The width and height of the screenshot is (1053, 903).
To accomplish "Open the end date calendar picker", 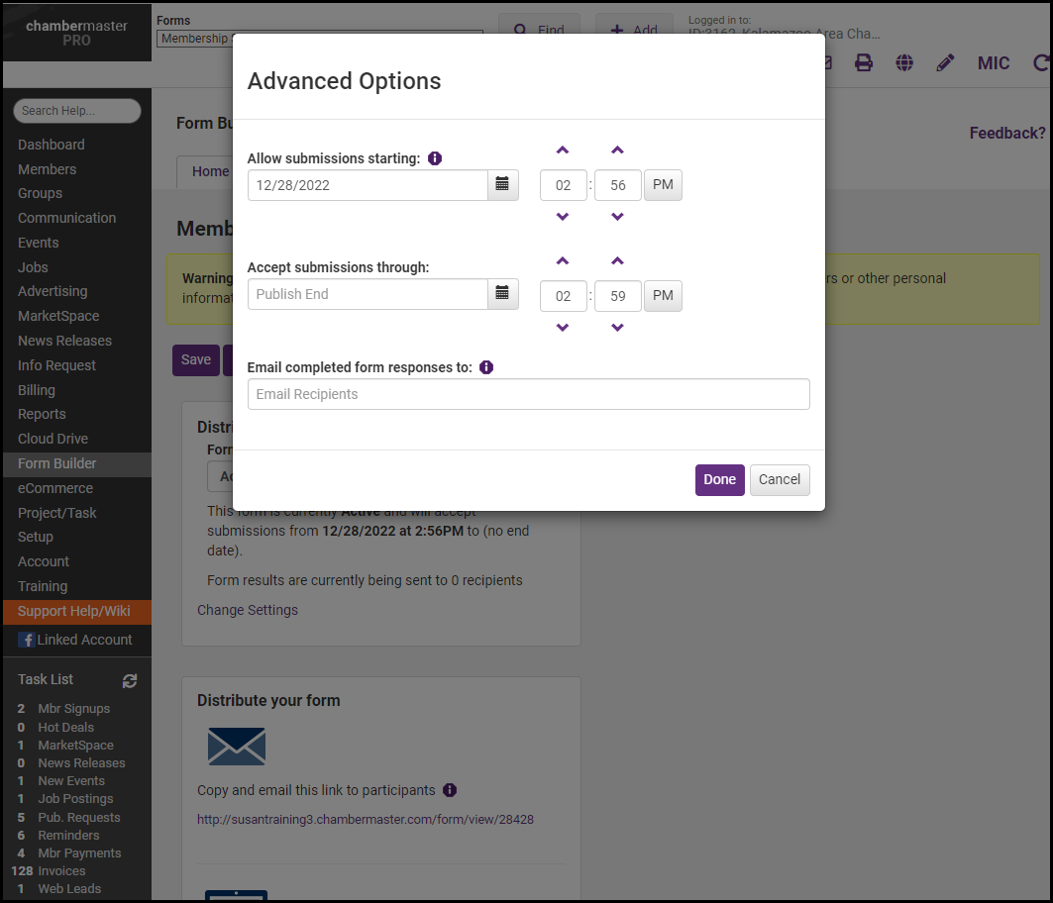I will point(502,294).
